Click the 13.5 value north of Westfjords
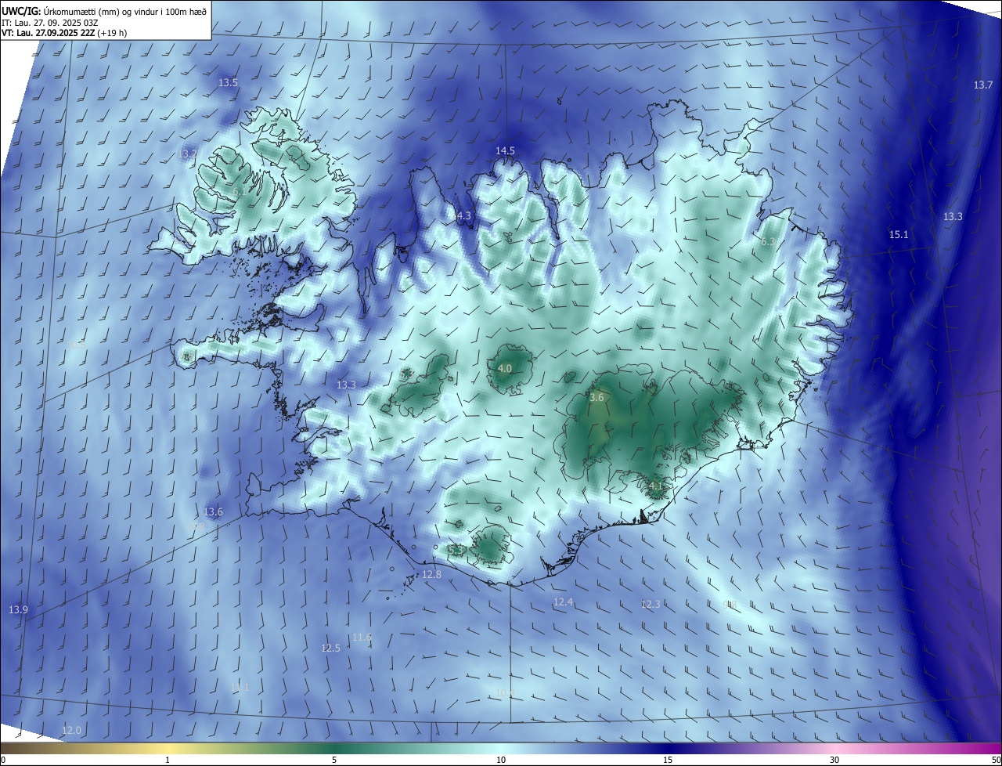 click(229, 82)
